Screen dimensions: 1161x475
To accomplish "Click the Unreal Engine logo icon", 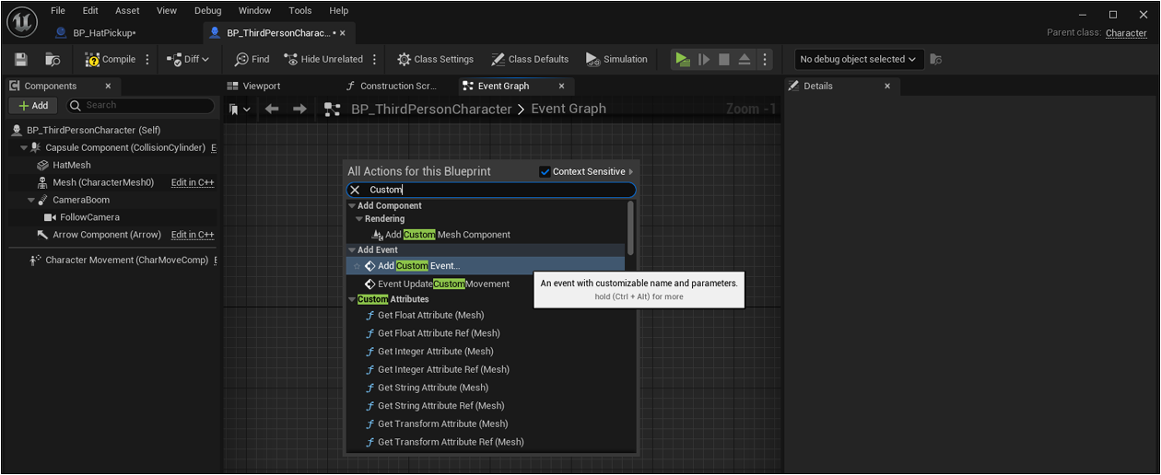I will [x=21, y=21].
